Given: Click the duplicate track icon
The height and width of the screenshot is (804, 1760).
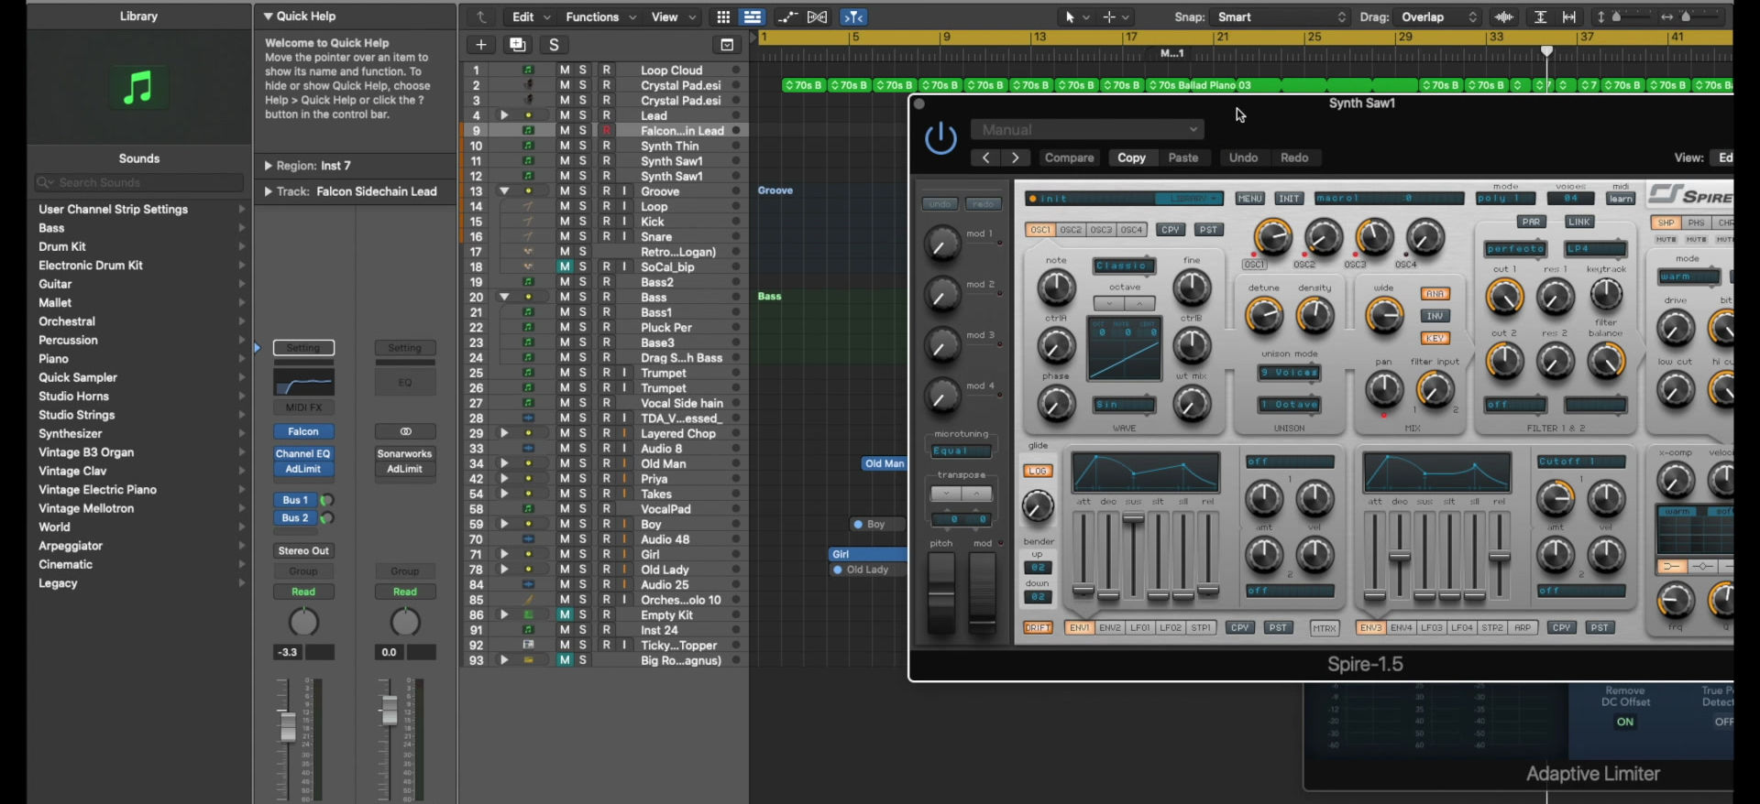Looking at the screenshot, I should (517, 45).
